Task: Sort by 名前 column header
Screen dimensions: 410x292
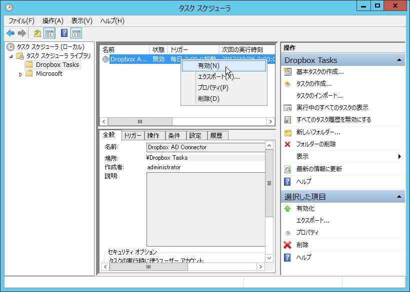Action: tap(124, 49)
